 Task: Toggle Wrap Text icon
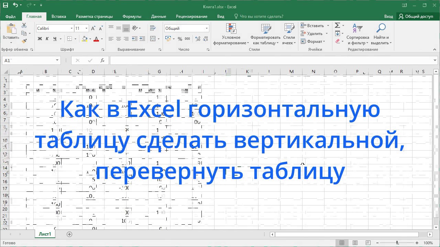[x=153, y=28]
